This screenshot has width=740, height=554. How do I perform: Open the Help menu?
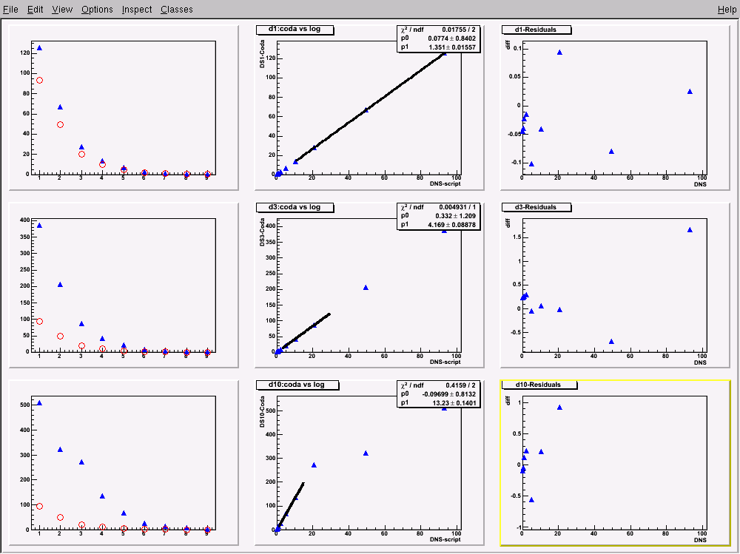tap(727, 9)
